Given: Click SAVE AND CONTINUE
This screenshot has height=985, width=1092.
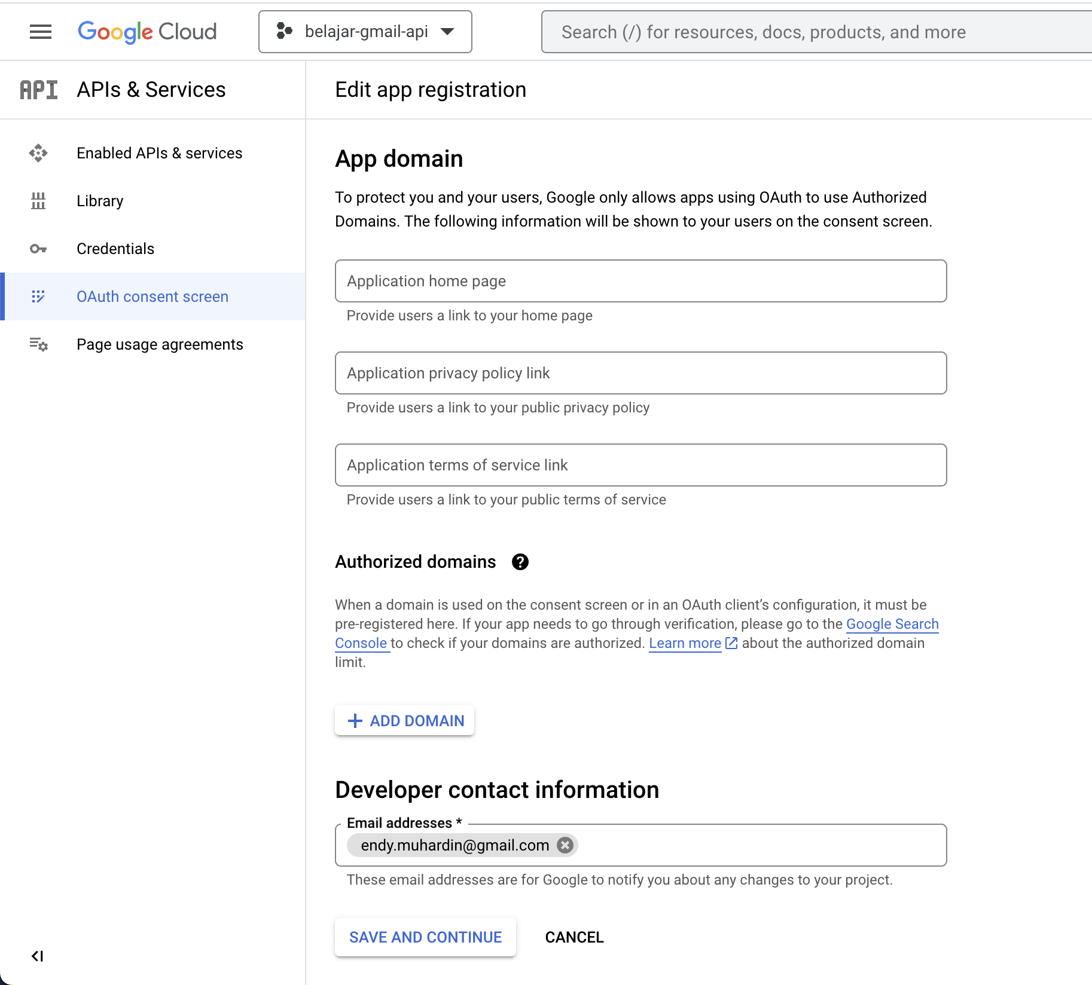Looking at the screenshot, I should (425, 937).
